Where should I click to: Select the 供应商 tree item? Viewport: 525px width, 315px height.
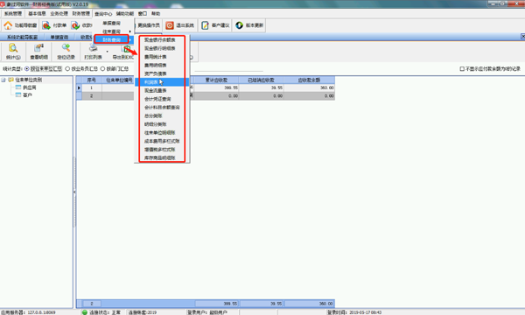pos(29,87)
